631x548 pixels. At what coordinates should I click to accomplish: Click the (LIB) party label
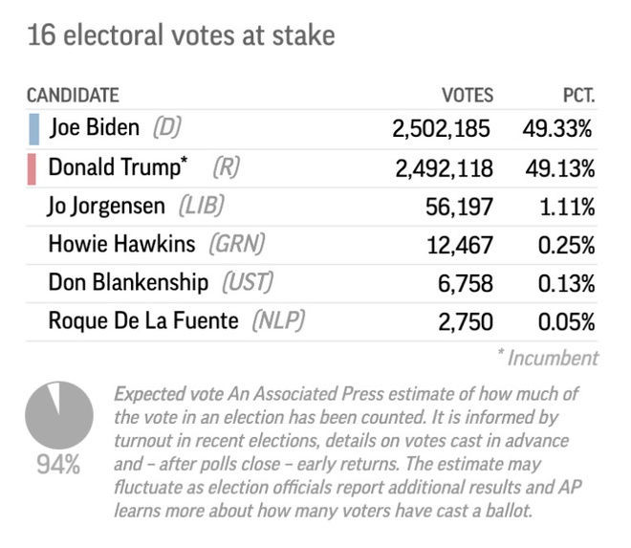coord(201,206)
